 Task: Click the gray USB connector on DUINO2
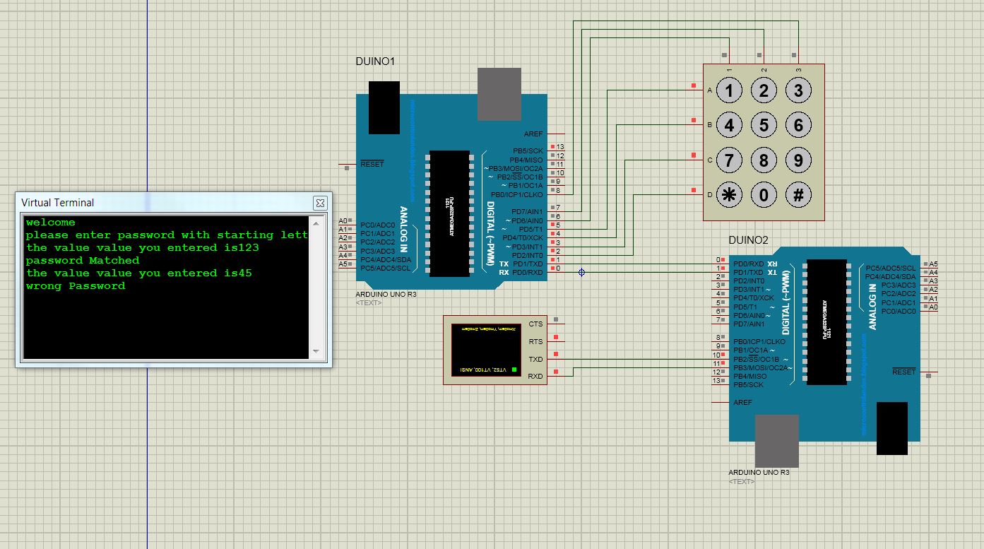tap(776, 440)
